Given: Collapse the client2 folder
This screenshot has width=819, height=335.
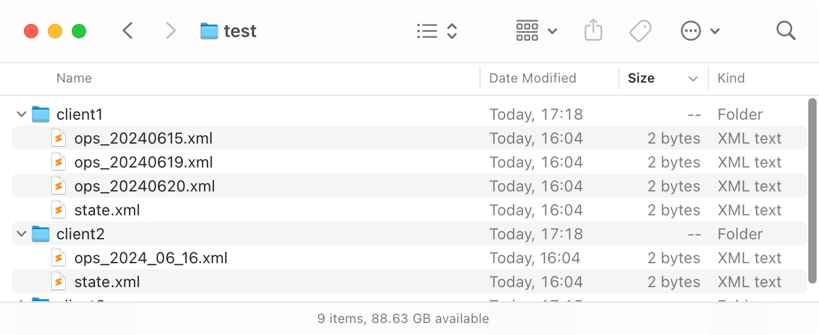Looking at the screenshot, I should click(22, 234).
